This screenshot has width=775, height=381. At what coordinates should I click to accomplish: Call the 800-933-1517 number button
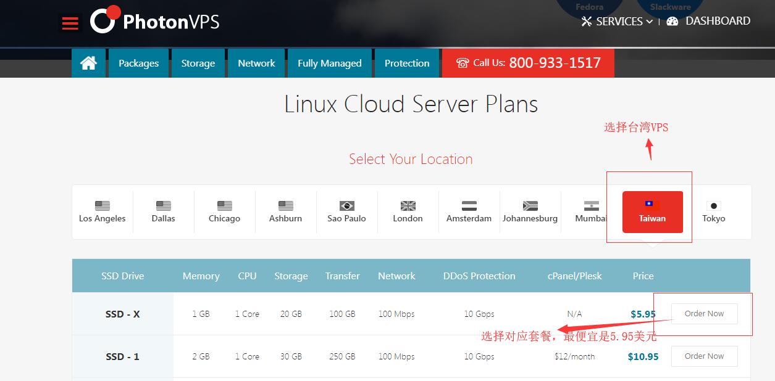point(528,63)
